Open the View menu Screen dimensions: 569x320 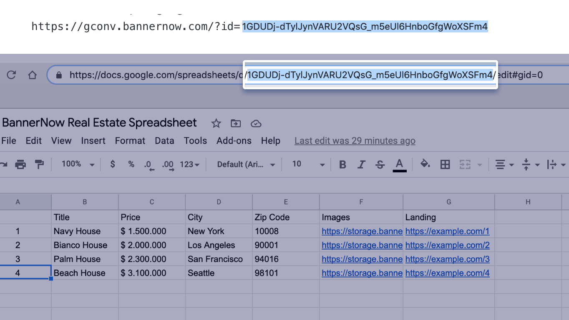pos(61,141)
